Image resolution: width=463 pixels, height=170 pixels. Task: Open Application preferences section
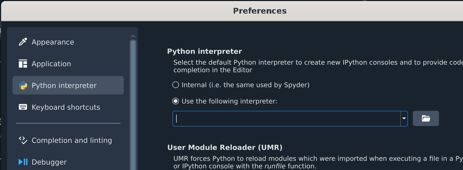click(51, 64)
